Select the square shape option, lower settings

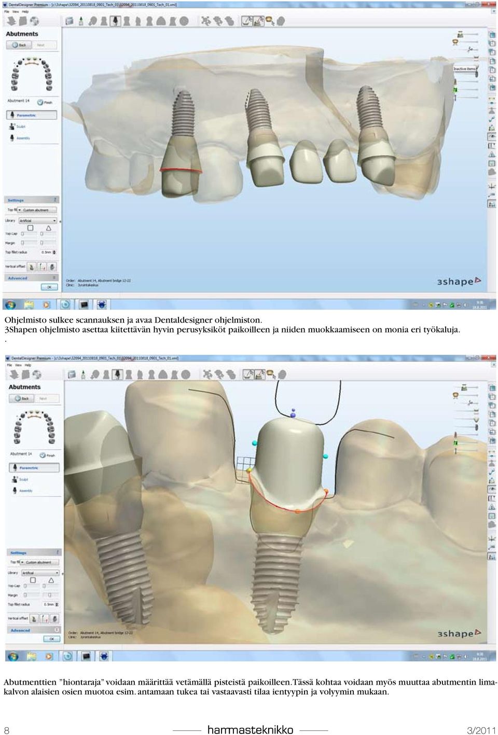(33, 580)
